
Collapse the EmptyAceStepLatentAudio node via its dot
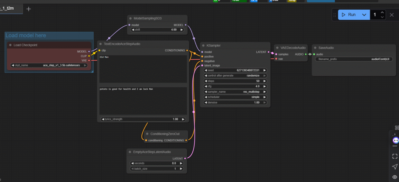click(x=130, y=152)
